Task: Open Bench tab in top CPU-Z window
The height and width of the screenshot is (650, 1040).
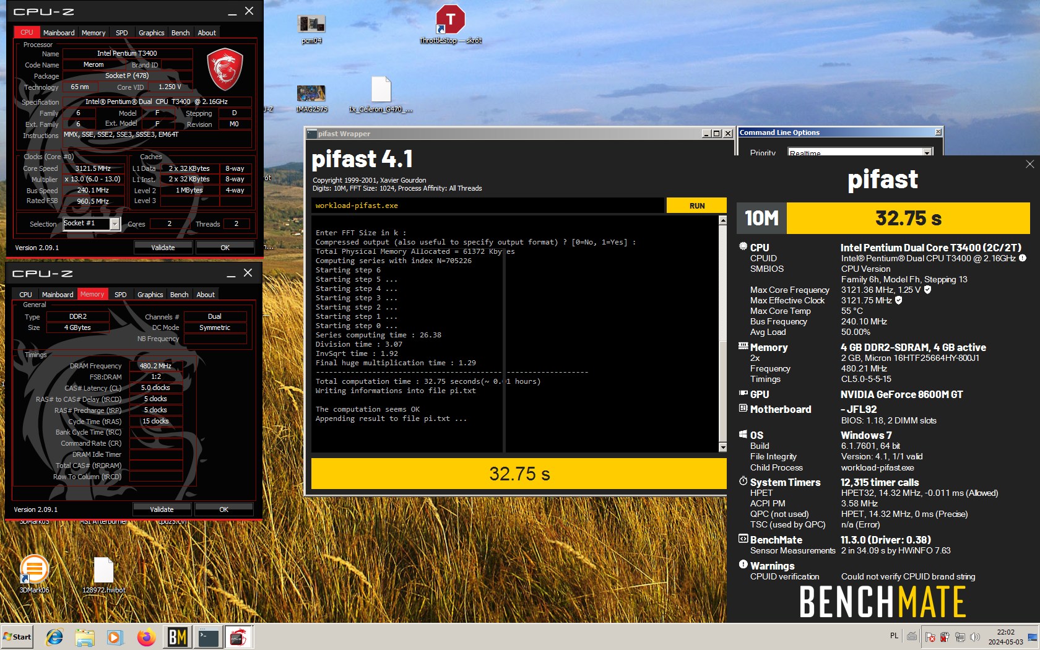Action: (180, 33)
